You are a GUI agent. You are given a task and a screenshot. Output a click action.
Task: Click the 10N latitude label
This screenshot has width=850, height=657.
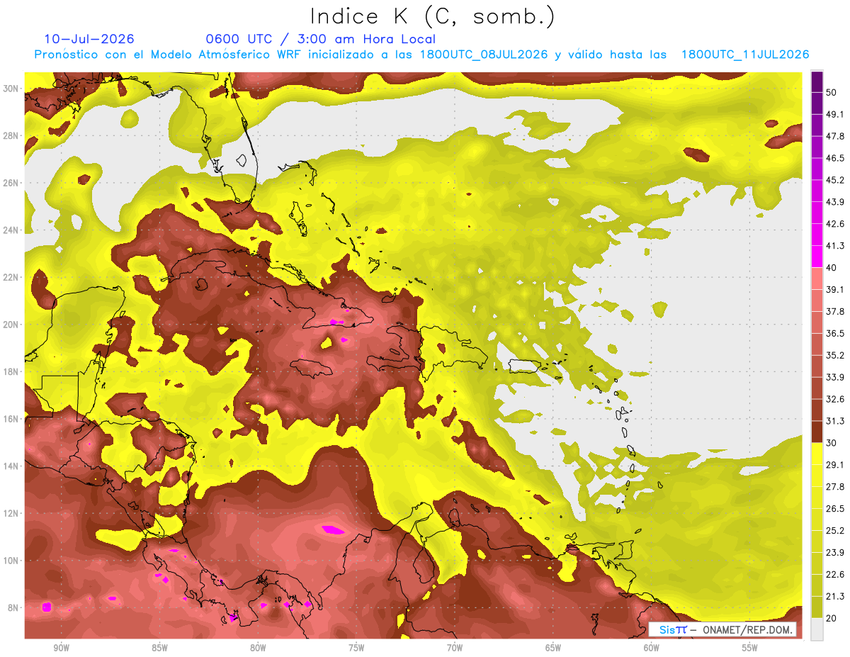(11, 561)
